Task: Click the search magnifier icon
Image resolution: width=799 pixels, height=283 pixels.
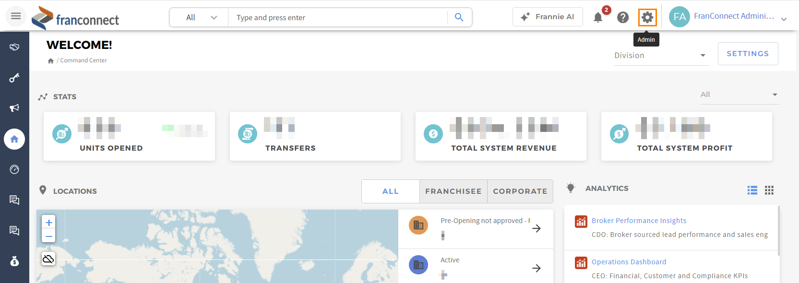Action: (x=459, y=17)
